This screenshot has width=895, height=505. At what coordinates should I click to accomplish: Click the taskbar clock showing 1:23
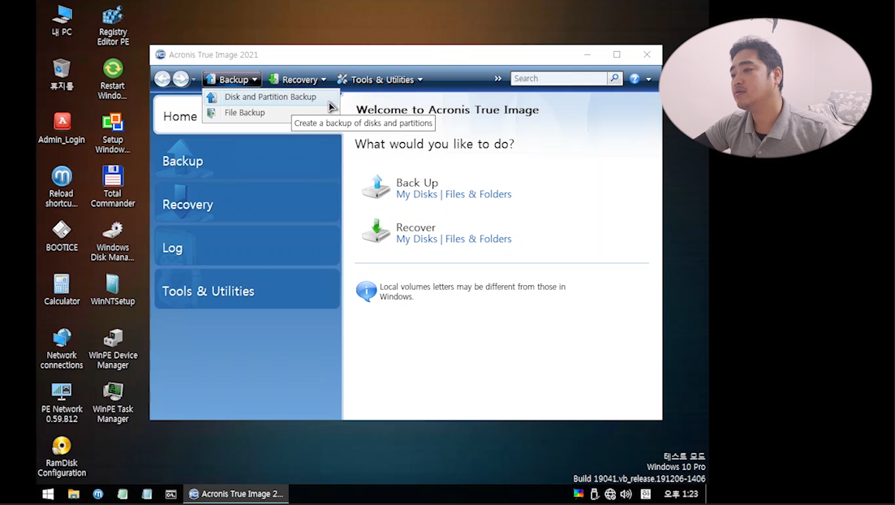(x=681, y=494)
